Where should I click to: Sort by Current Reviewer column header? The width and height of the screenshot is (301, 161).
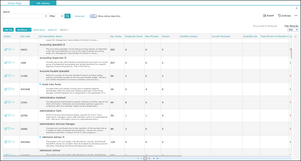point(221,36)
